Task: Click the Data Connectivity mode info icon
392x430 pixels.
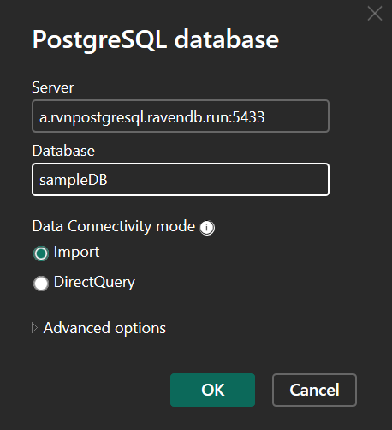Action: point(207,228)
